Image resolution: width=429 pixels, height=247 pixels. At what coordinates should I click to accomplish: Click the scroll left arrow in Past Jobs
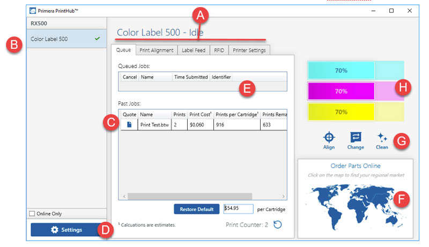124,196
